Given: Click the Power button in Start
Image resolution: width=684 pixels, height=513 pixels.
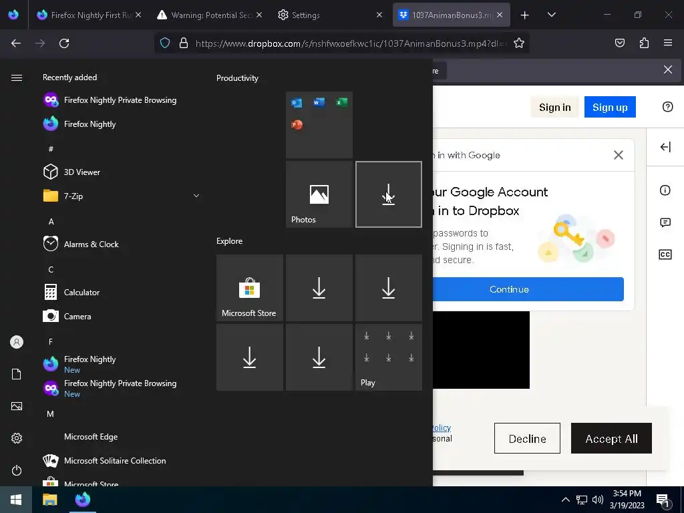Looking at the screenshot, I should [x=17, y=470].
